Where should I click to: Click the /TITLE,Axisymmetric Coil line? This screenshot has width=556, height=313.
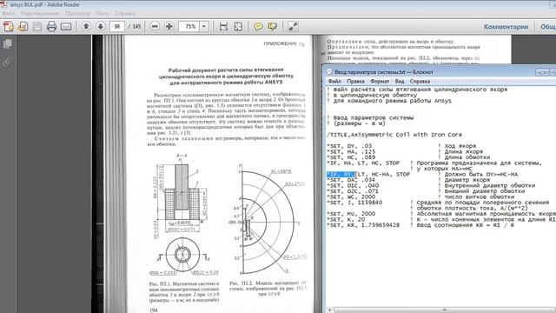pos(394,135)
